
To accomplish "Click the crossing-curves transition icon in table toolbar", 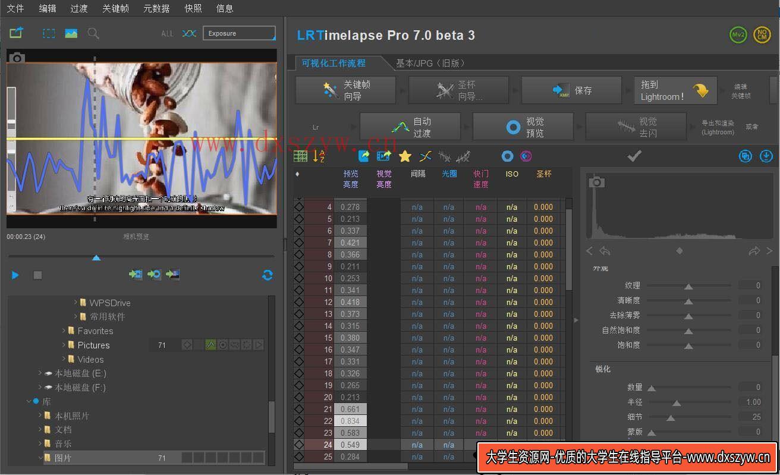I will point(425,156).
